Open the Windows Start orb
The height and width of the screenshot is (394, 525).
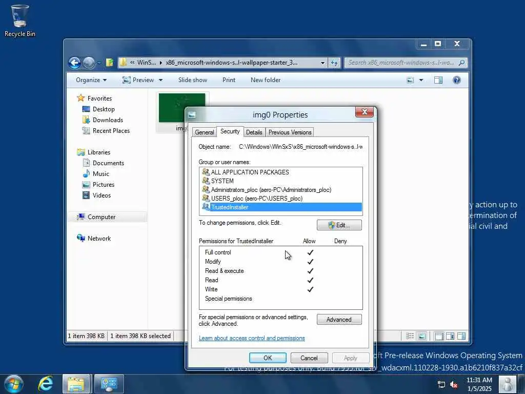[x=13, y=384]
